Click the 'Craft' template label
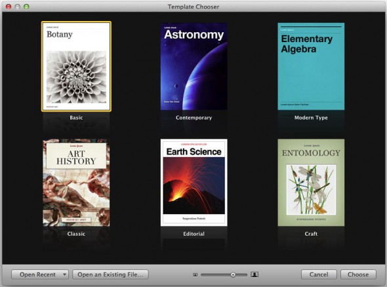Screen dimensions: 387x287 [x=311, y=234]
